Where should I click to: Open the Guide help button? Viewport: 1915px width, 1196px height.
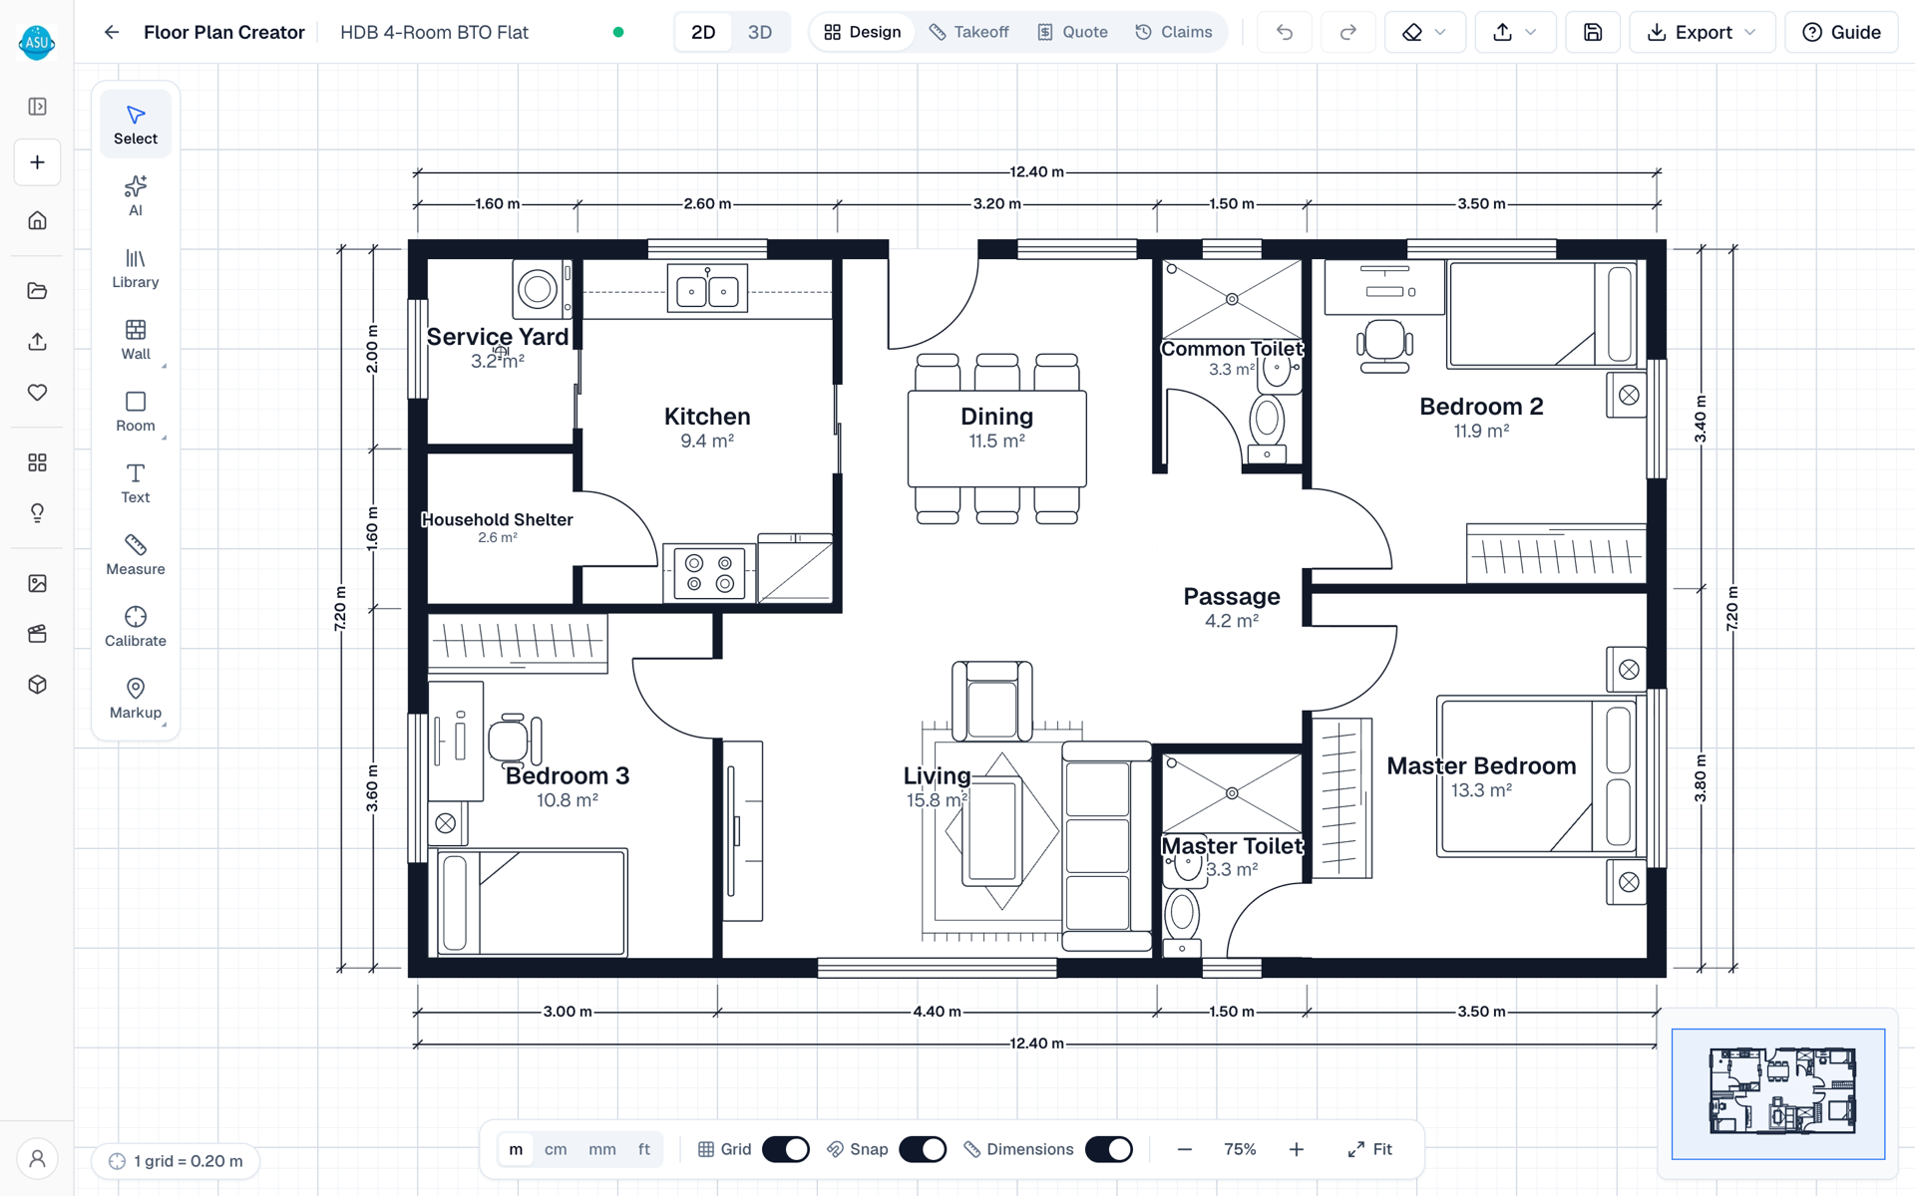click(x=1841, y=32)
